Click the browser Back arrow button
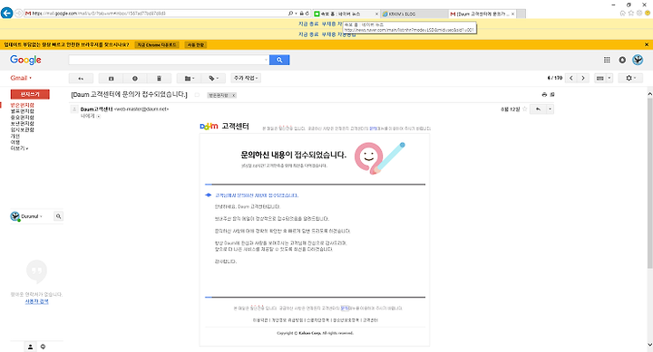 point(6,14)
